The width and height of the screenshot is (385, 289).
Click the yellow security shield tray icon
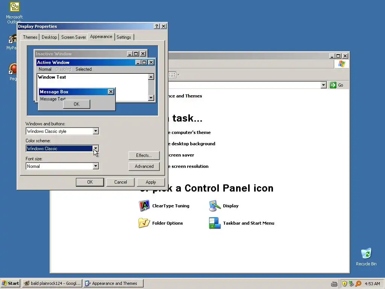(344, 284)
